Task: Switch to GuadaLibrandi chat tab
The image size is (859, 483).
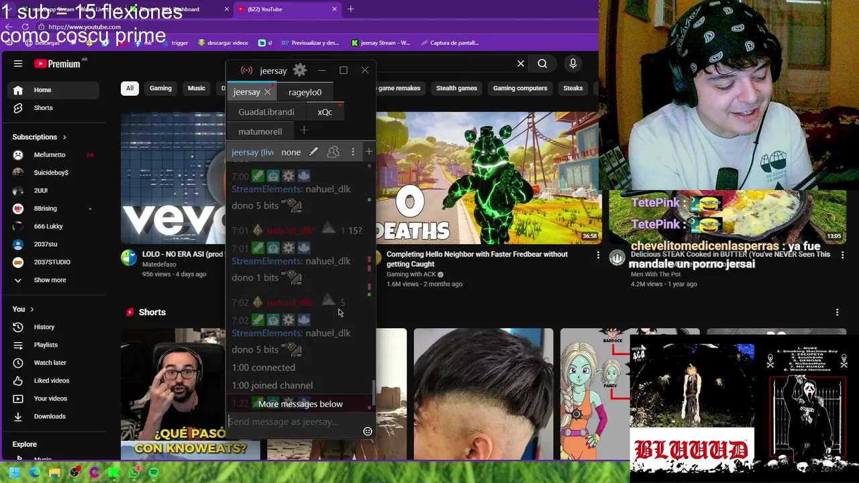Action: click(266, 112)
